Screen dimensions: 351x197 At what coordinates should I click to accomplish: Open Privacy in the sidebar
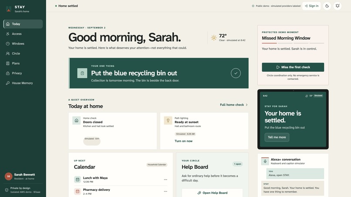click(23, 73)
